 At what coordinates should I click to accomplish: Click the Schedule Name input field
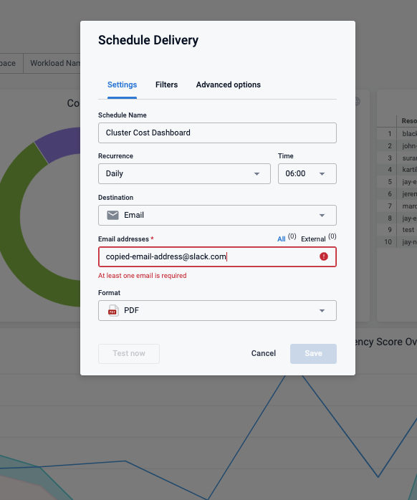(x=217, y=133)
